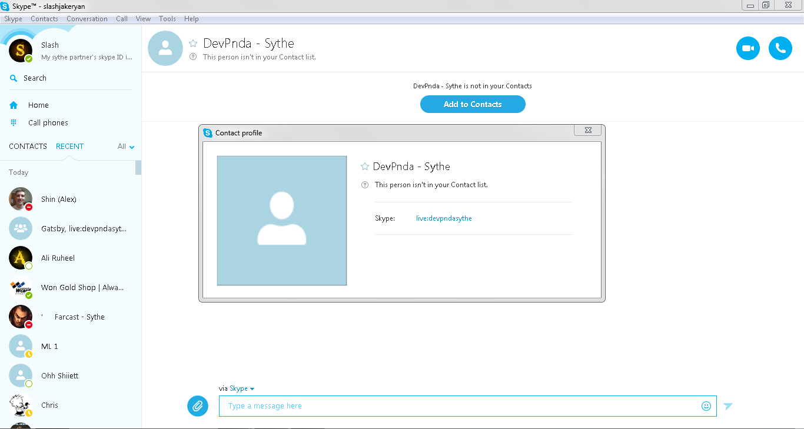Click Won Gold Shop avatar icon
This screenshot has width=804, height=429.
click(x=21, y=287)
